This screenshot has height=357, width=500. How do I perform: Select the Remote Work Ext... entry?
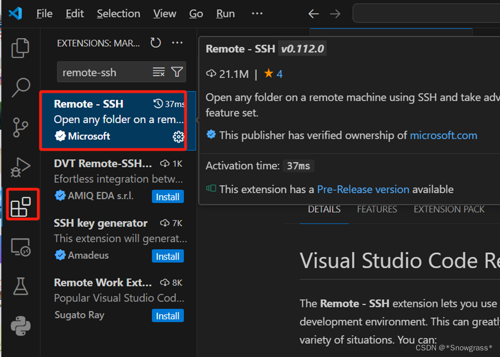[x=118, y=299]
